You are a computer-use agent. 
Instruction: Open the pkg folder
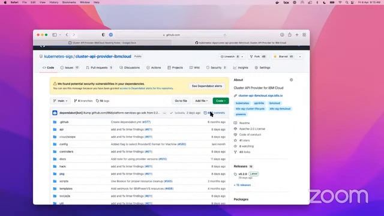click(62, 173)
